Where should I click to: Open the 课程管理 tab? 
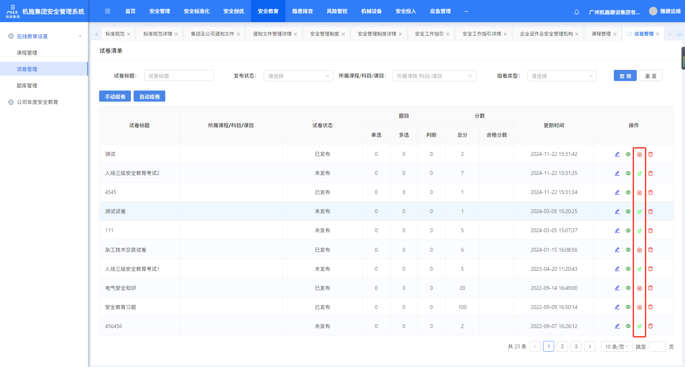pos(601,34)
